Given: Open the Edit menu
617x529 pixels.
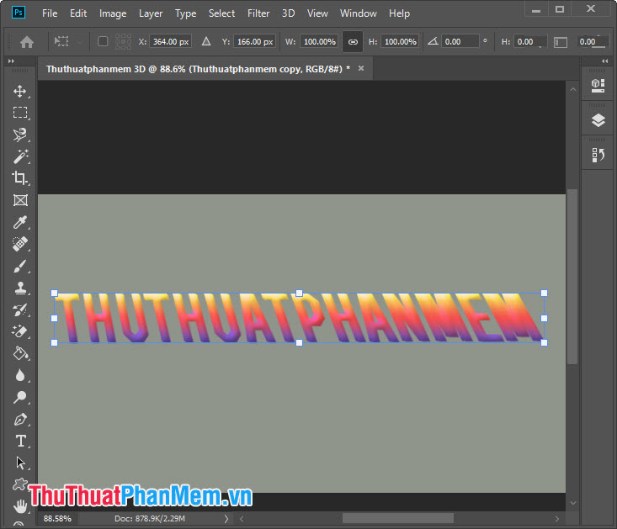Looking at the screenshot, I should coord(78,13).
